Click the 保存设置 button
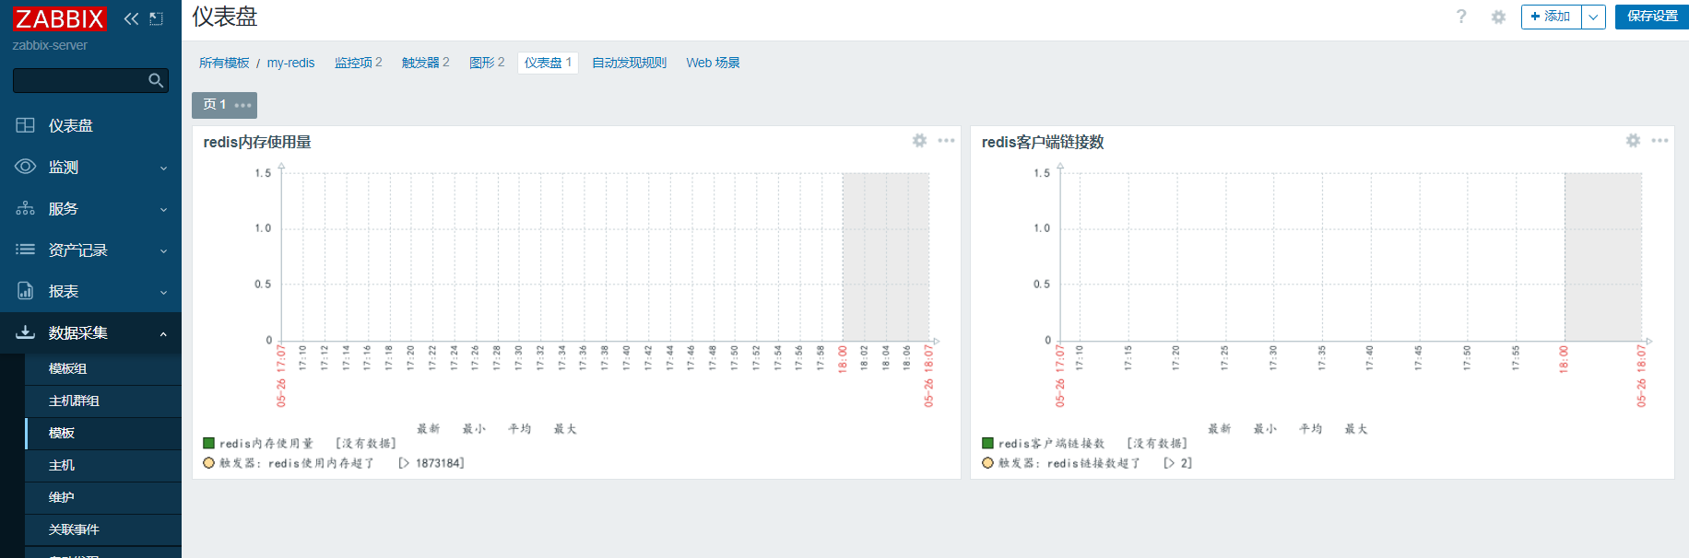This screenshot has height=558, width=1689. pyautogui.click(x=1652, y=17)
